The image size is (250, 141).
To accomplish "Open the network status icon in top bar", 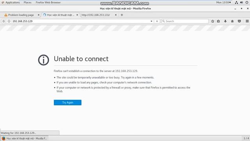I will [236, 2].
